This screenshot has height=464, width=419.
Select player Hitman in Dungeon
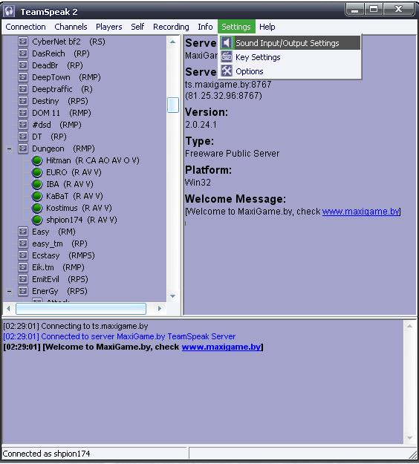[x=92, y=160]
